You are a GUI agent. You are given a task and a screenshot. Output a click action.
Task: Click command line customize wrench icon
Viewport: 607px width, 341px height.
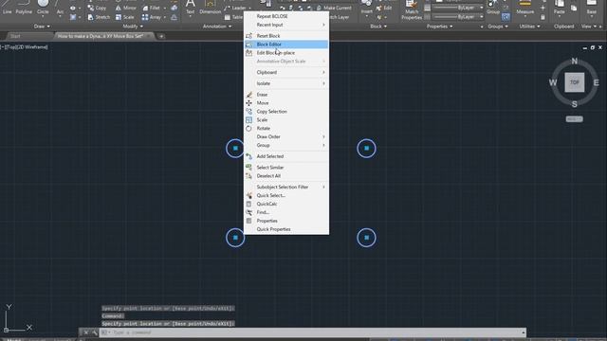point(95,332)
